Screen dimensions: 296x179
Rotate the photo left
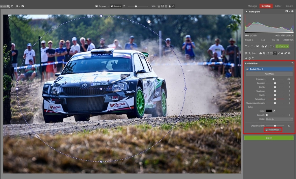coord(262,46)
